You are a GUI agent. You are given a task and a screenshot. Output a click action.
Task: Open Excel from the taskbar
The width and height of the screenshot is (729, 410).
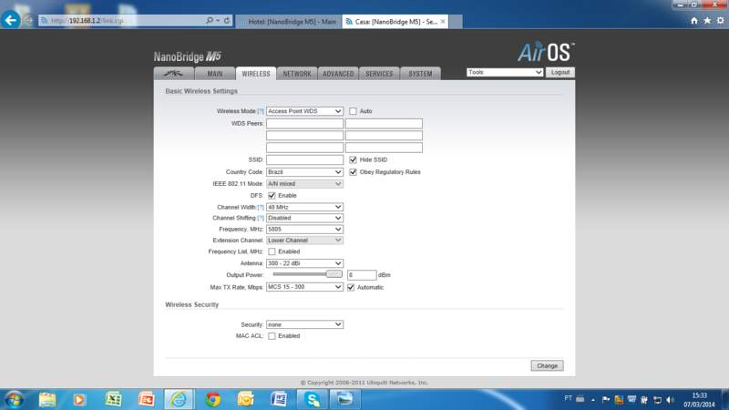(113, 399)
